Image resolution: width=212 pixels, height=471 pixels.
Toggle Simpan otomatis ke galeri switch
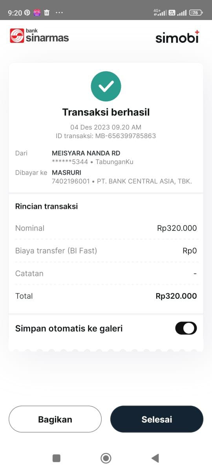(186, 328)
